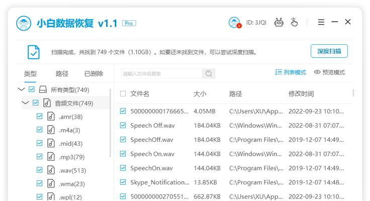Click the ID: 3JQI account text
Screen dimensions: 370x201
[256, 23]
